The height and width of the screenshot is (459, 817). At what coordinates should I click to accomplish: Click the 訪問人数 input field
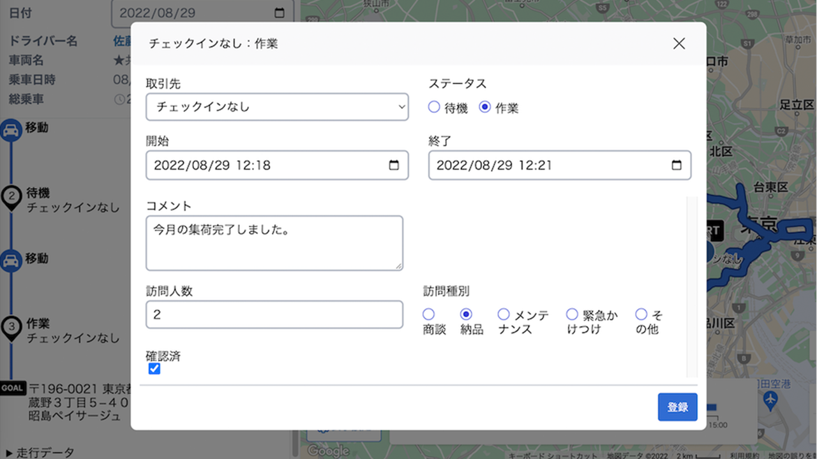coord(274,314)
